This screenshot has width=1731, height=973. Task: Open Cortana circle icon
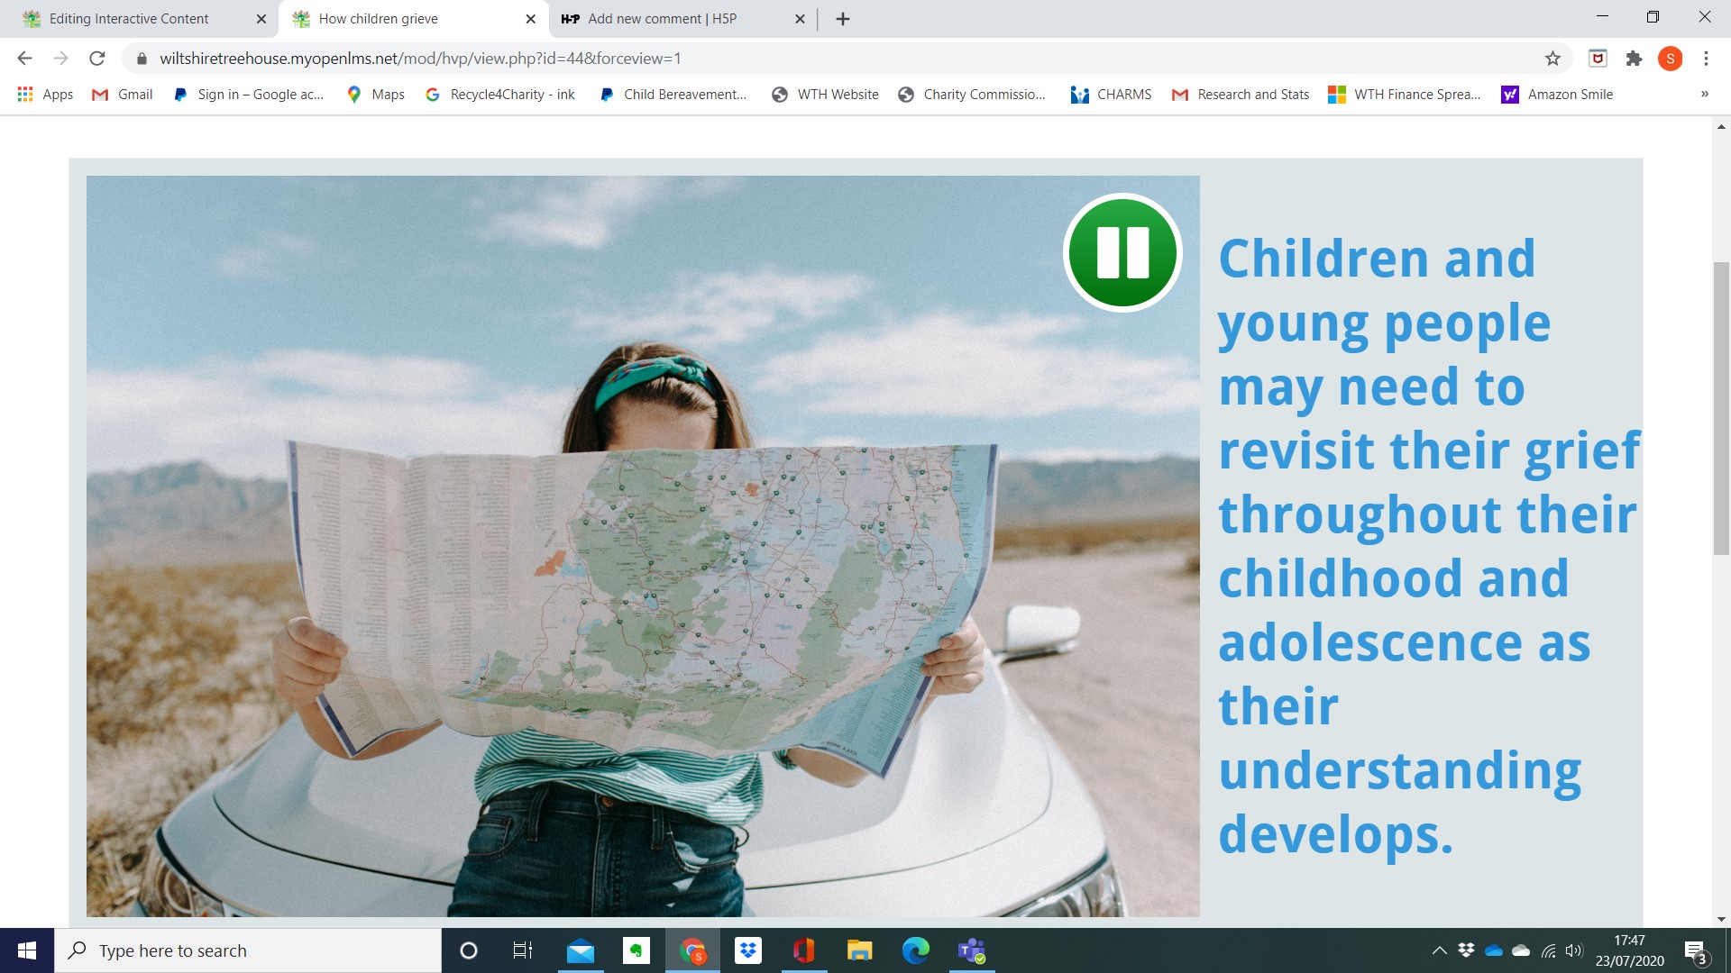(x=468, y=950)
